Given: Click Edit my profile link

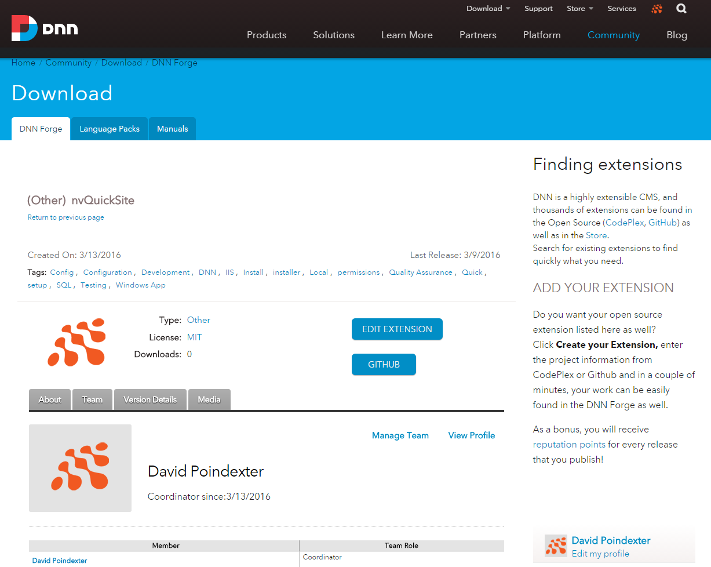Looking at the screenshot, I should pos(600,554).
